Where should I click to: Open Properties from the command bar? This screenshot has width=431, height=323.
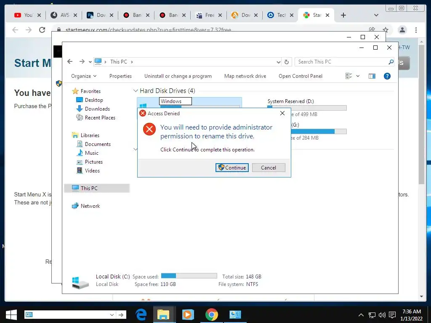coord(120,76)
